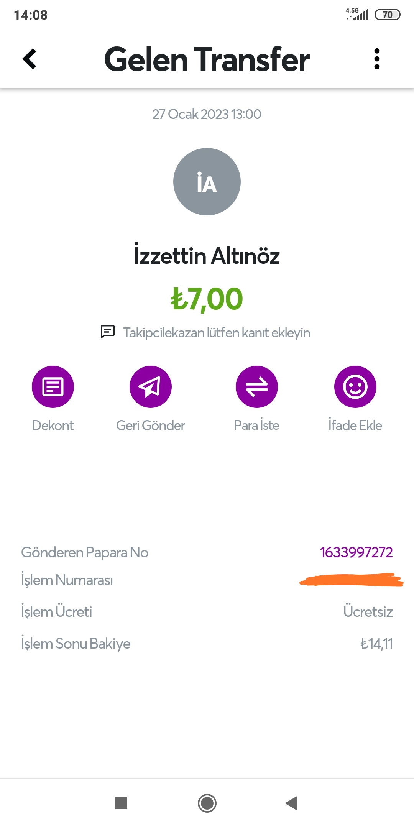Select the sender Papara number 1633997272
Image resolution: width=414 pixels, height=828 pixels.
point(356,552)
